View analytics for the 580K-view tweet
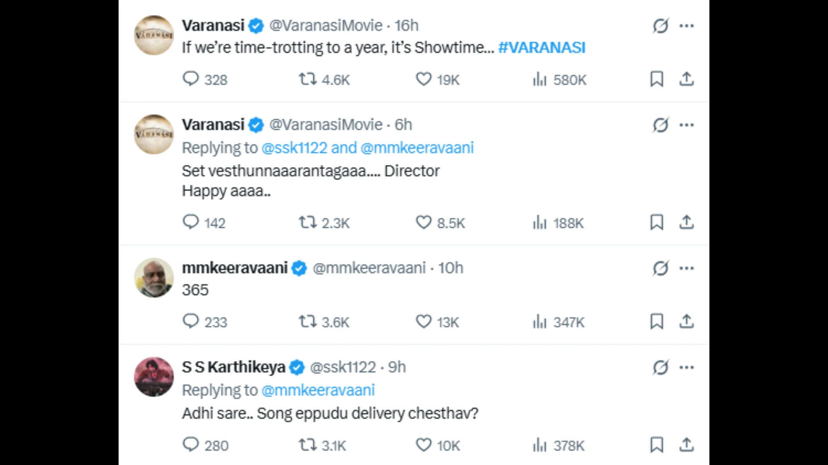Image resolution: width=828 pixels, height=465 pixels. click(x=539, y=79)
